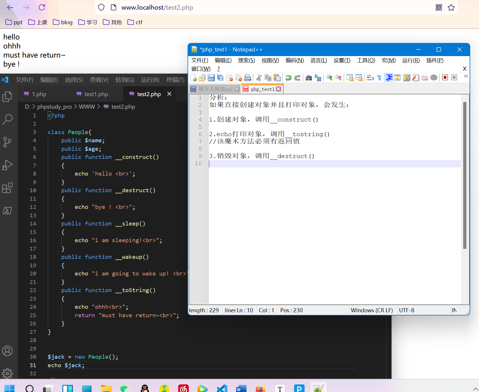Open Replace dialog icon in Notepad++
Screen dimensions: 479x392
[x=318, y=77]
